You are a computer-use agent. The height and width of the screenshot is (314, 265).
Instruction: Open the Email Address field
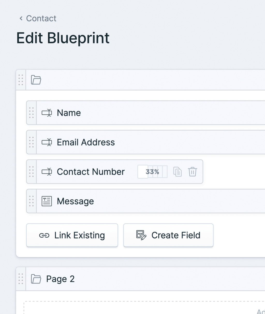(x=86, y=142)
